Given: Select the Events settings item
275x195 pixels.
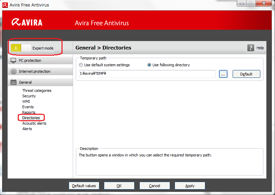Looking at the screenshot, I should pyautogui.click(x=28, y=107).
